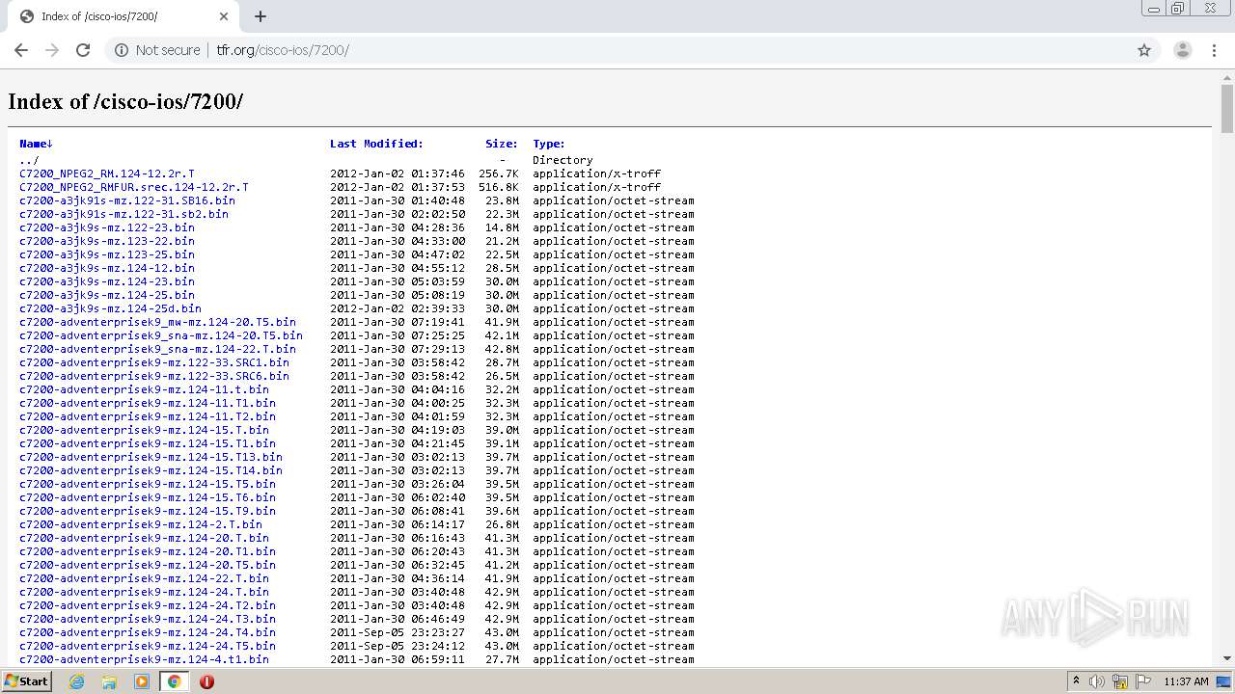Switch to the Chrome taskbar icon
The height and width of the screenshot is (694, 1235).
(x=175, y=681)
